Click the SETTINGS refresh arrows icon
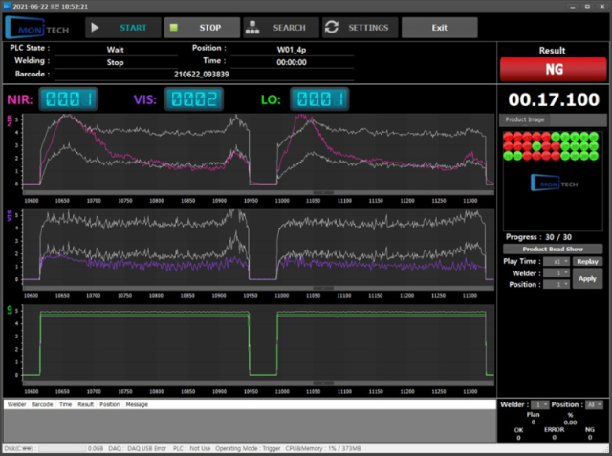 [332, 28]
